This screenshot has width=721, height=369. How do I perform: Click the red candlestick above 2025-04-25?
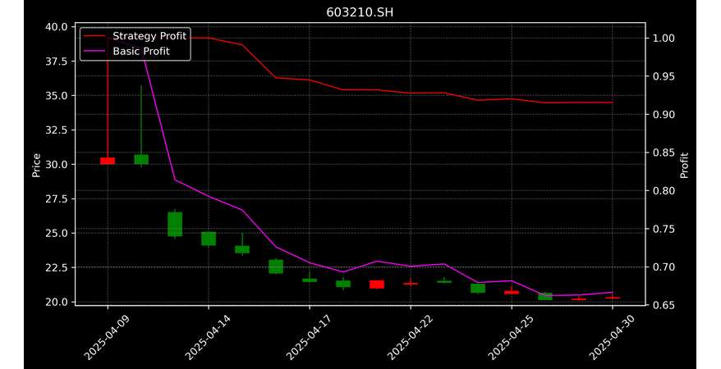(x=512, y=292)
